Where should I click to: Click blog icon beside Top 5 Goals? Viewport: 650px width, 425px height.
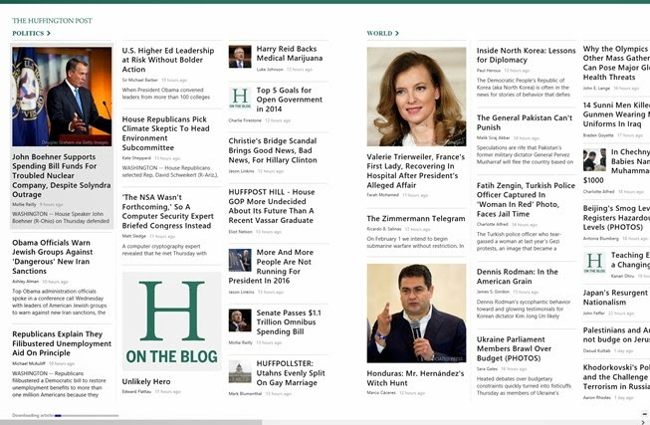pyautogui.click(x=240, y=98)
